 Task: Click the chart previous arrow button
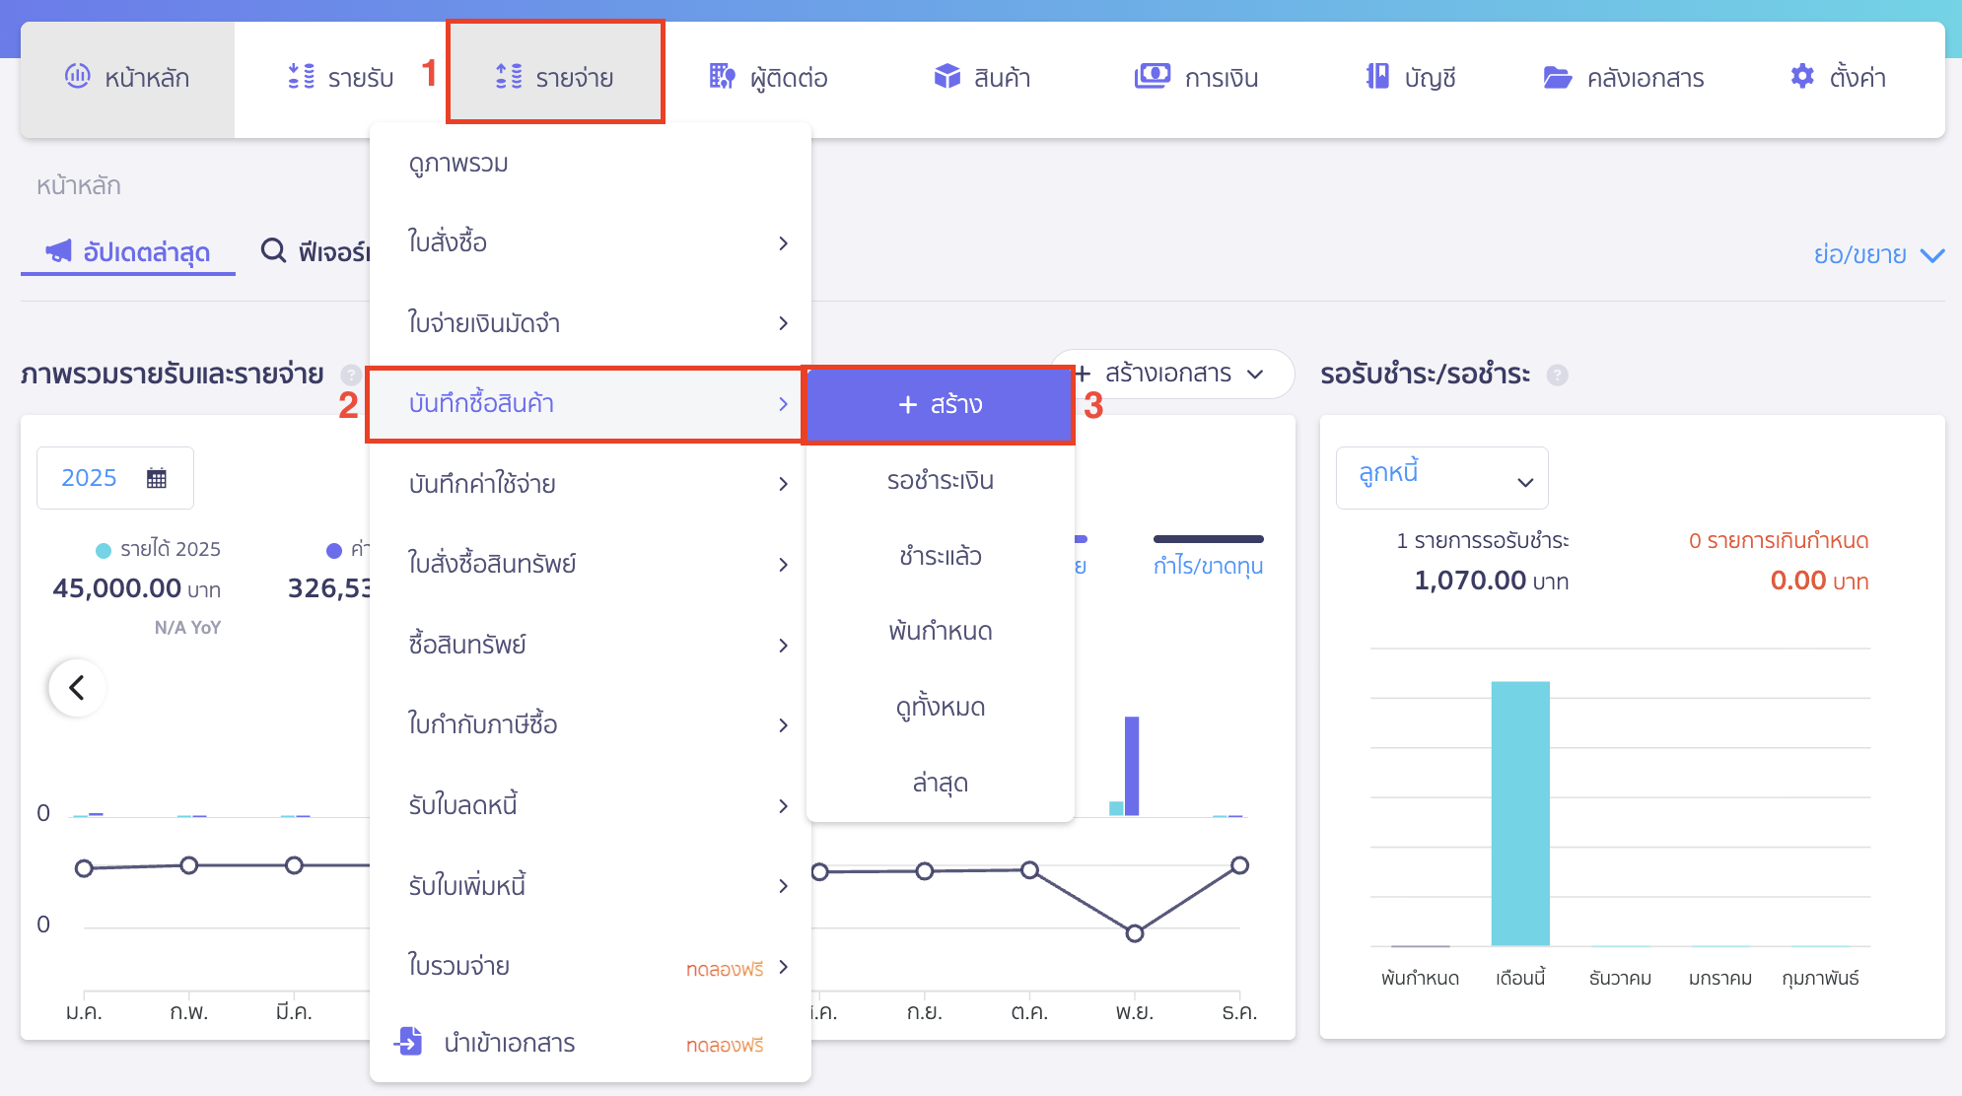(77, 687)
